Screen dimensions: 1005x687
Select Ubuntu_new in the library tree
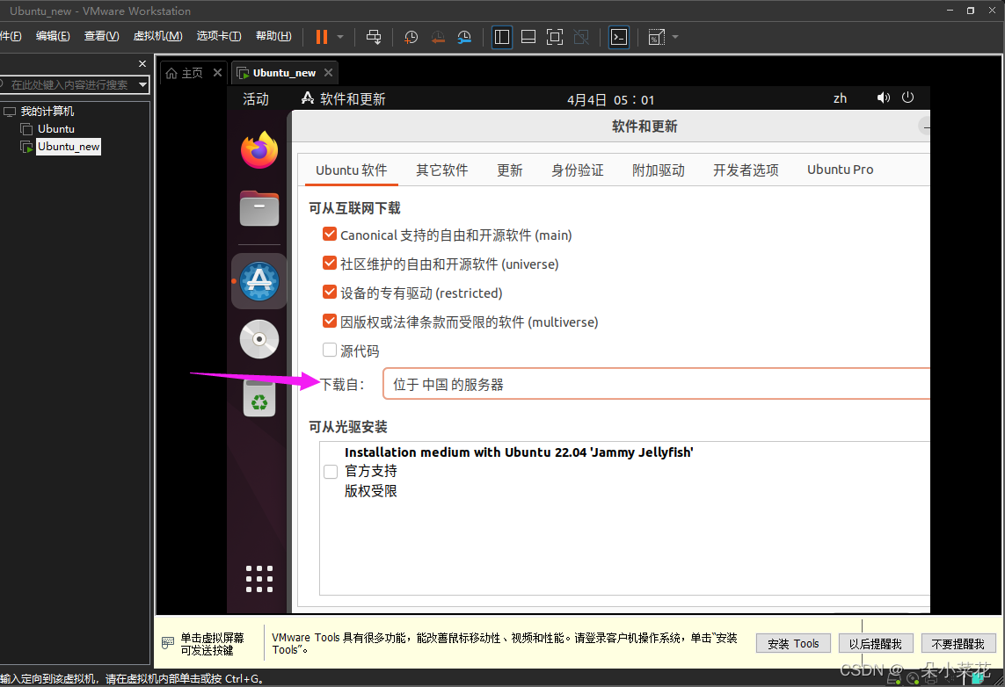[x=69, y=147]
